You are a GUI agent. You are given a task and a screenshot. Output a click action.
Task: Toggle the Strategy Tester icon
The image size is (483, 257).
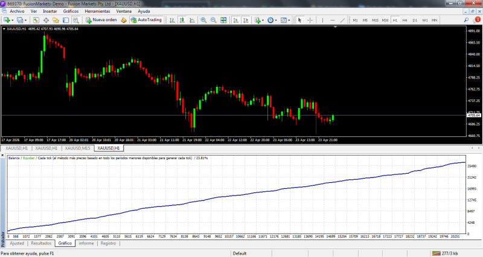[75, 20]
